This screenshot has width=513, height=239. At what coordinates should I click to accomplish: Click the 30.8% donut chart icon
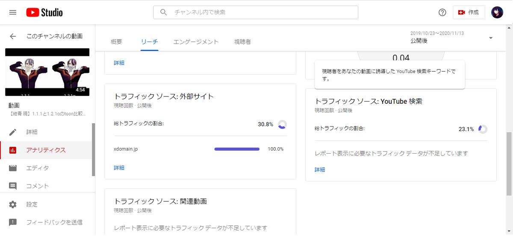282,124
